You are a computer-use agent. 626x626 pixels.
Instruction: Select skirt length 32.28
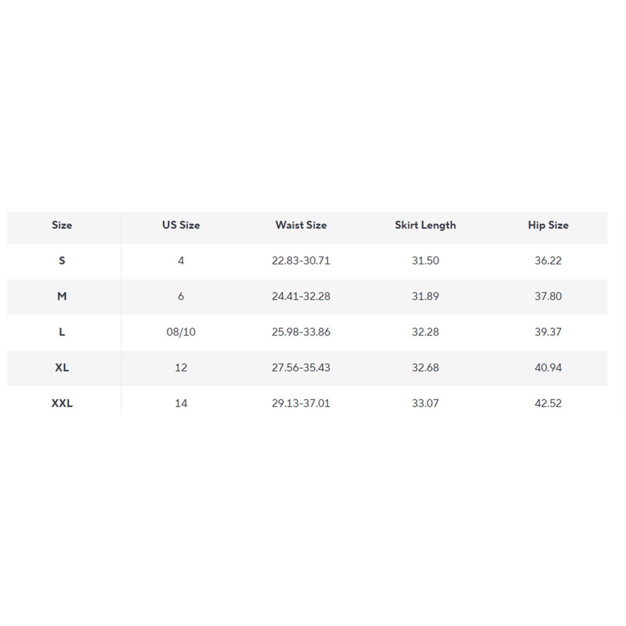[x=425, y=332]
